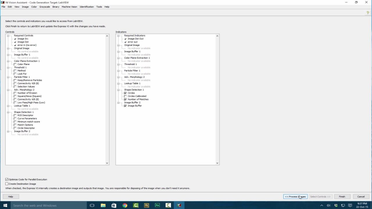The image size is (372, 209).
Task: Enable Create Destination Image option
Action: pos(7,184)
